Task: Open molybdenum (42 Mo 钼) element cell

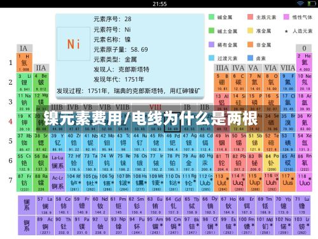Action: click(x=107, y=142)
